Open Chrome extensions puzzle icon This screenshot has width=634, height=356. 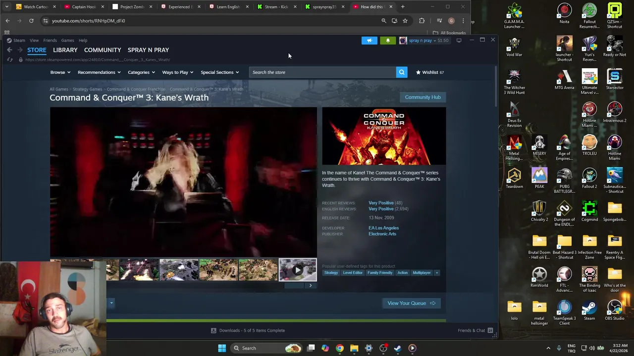tap(422, 21)
